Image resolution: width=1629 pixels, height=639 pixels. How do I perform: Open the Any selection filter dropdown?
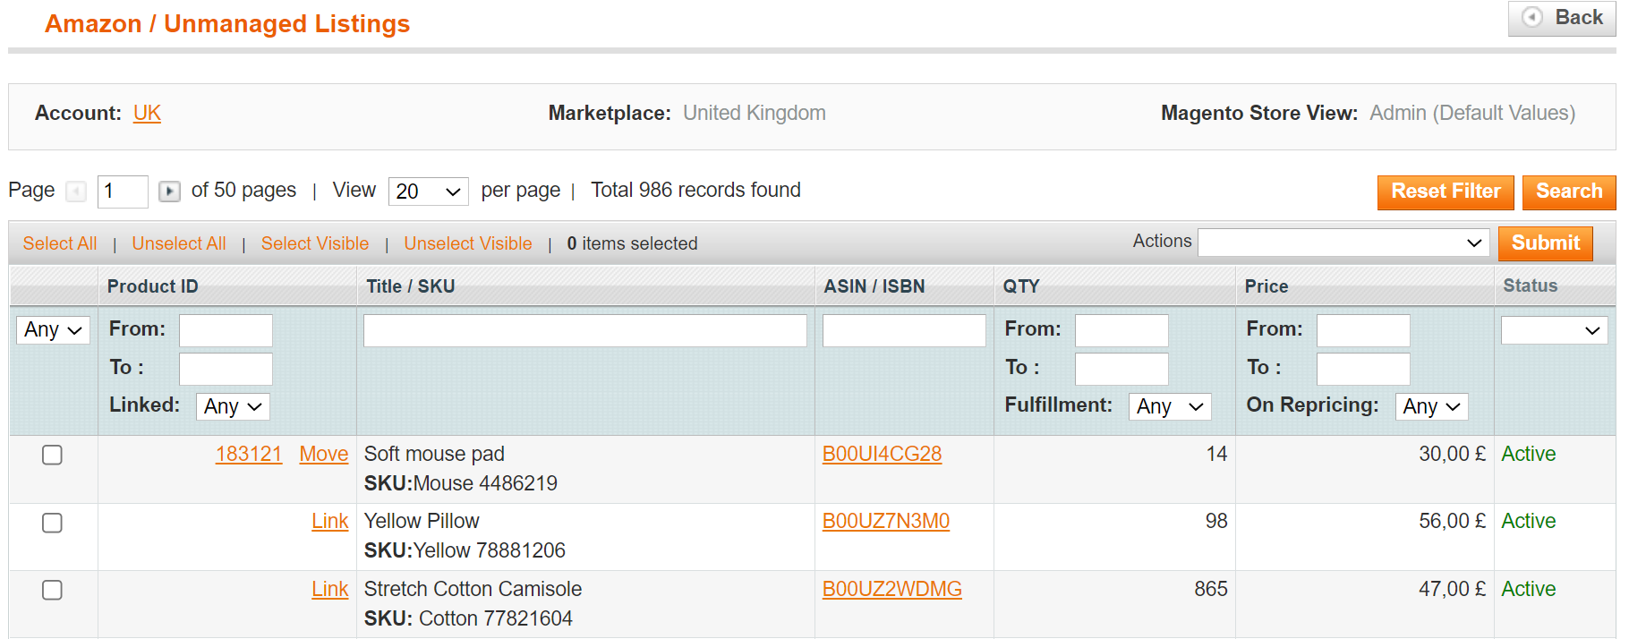pyautogui.click(x=53, y=330)
